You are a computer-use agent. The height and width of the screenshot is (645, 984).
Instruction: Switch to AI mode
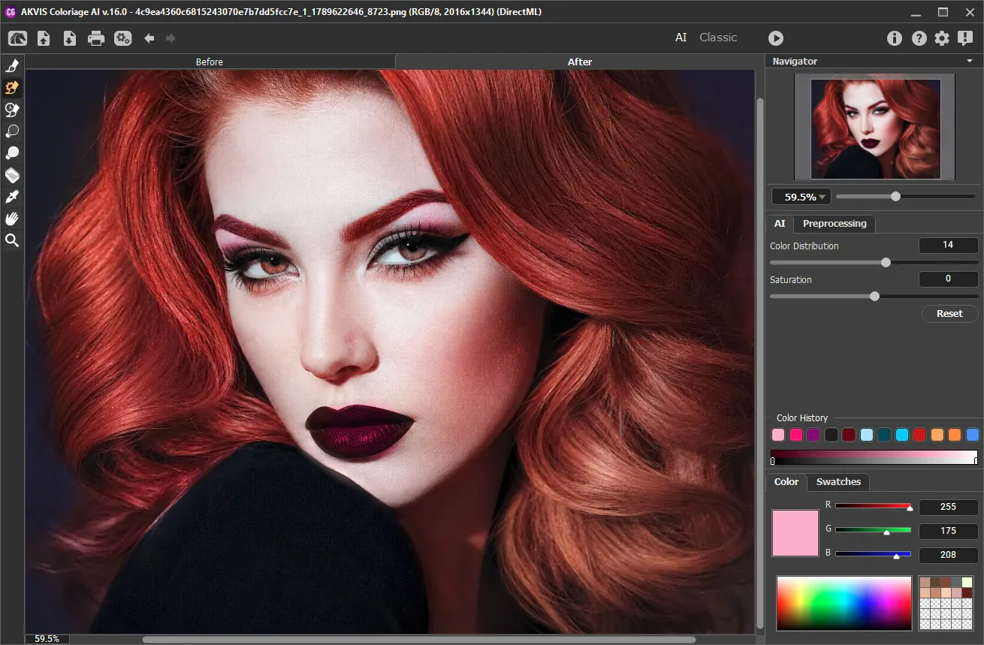pyautogui.click(x=681, y=38)
